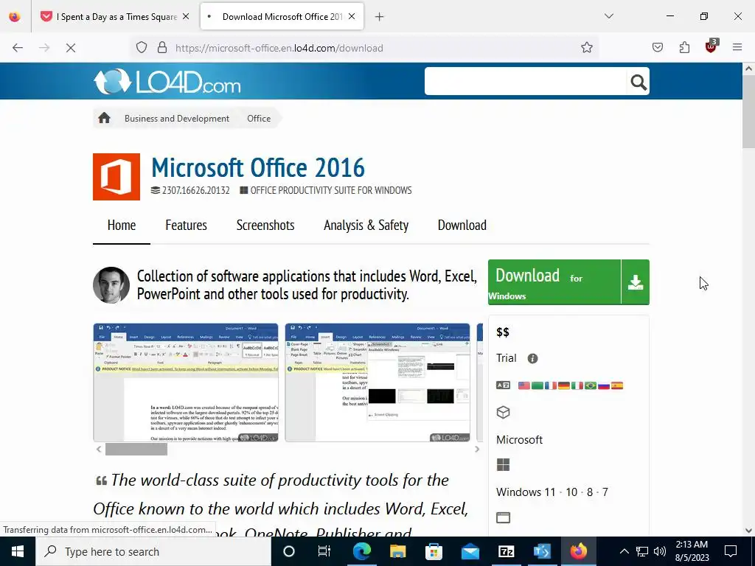Click the Microsoft Office 2016 orange logo

tap(116, 177)
